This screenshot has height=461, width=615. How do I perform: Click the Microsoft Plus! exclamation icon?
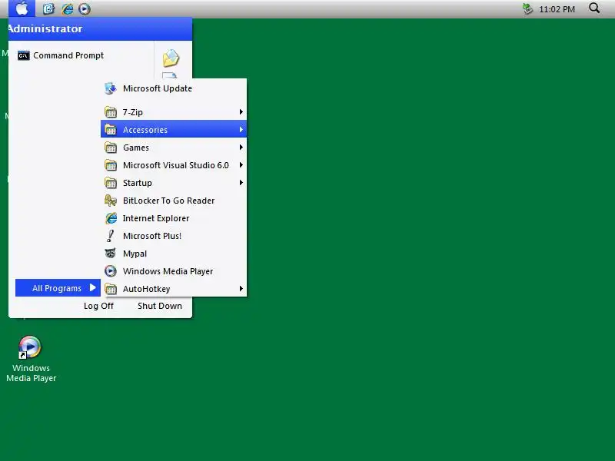[x=111, y=236]
